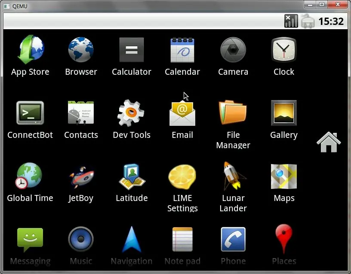The height and width of the screenshot is (274, 351).
Task: Maximize the QEMU window
Action: (322, 4)
